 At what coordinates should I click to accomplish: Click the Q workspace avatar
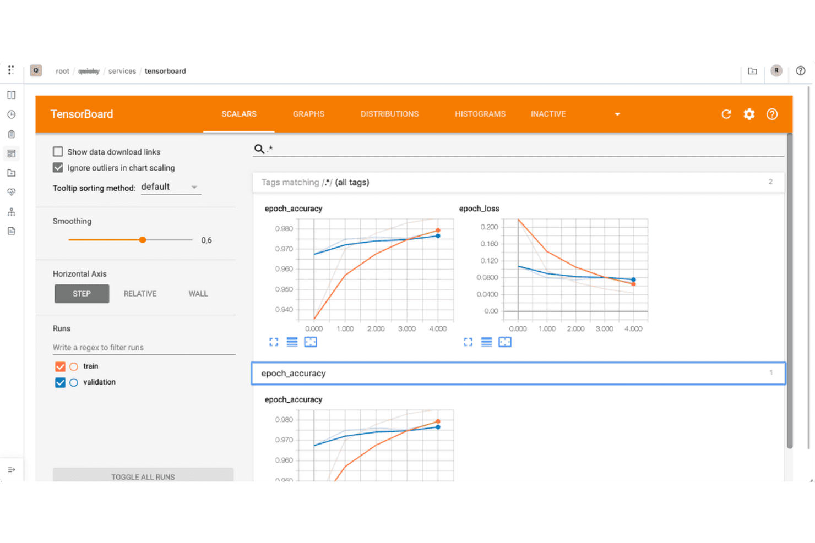tap(36, 70)
